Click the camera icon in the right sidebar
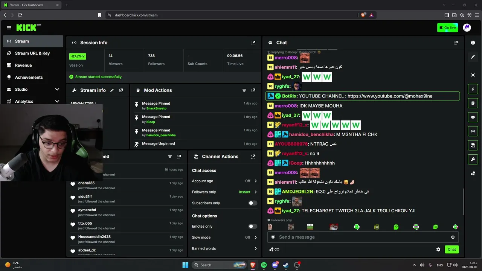The width and height of the screenshot is (482, 271). tap(473, 145)
